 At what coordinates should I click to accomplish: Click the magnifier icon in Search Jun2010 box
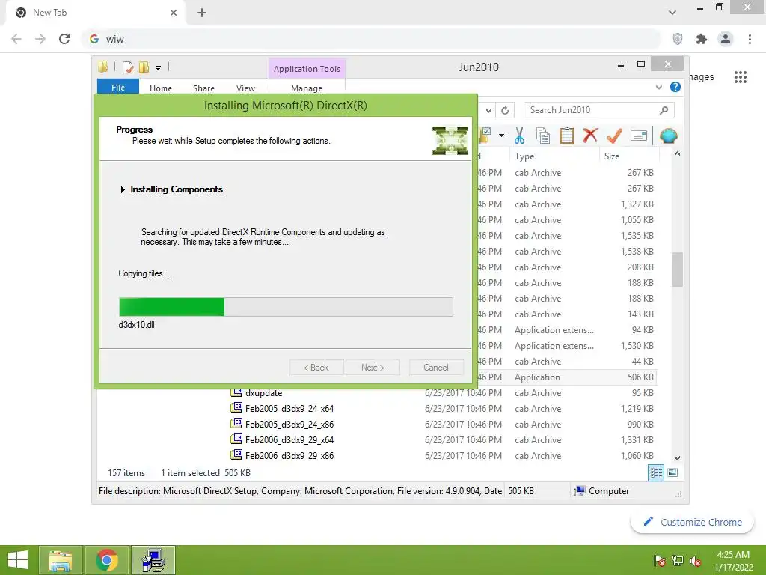pos(664,110)
